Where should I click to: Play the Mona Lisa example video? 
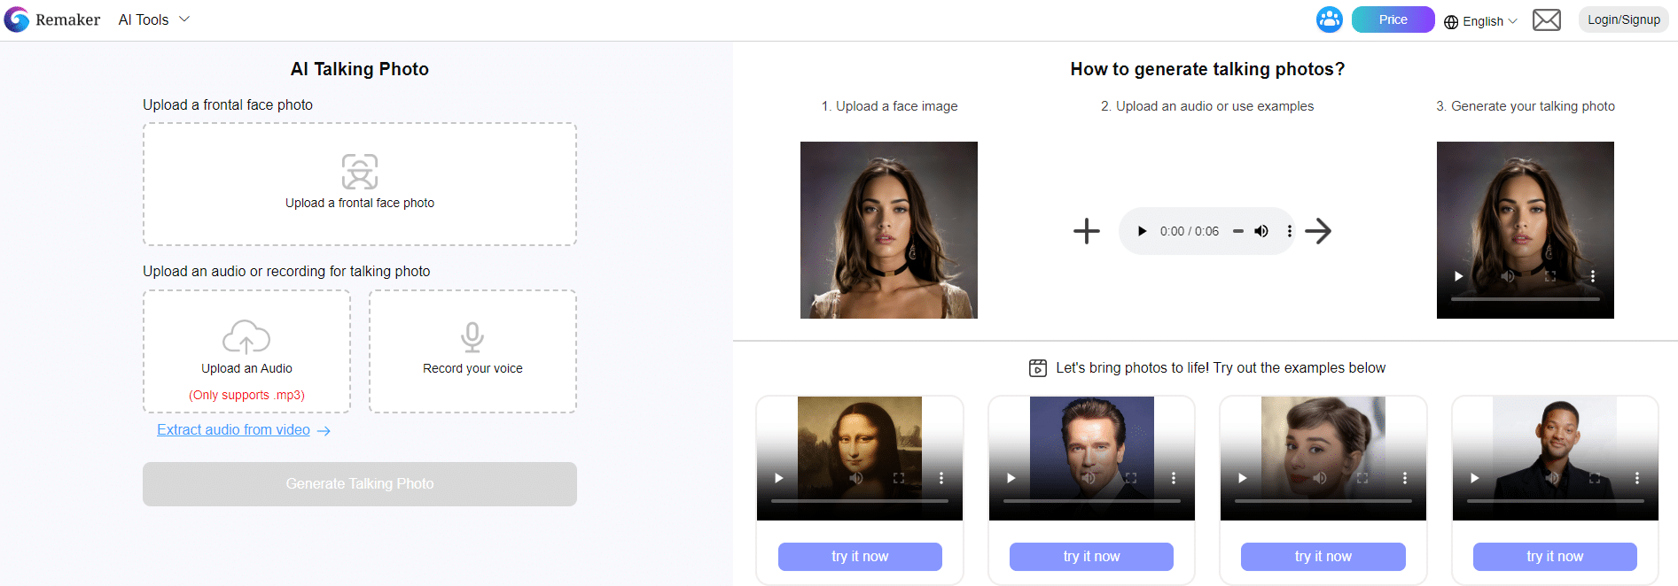[778, 477]
